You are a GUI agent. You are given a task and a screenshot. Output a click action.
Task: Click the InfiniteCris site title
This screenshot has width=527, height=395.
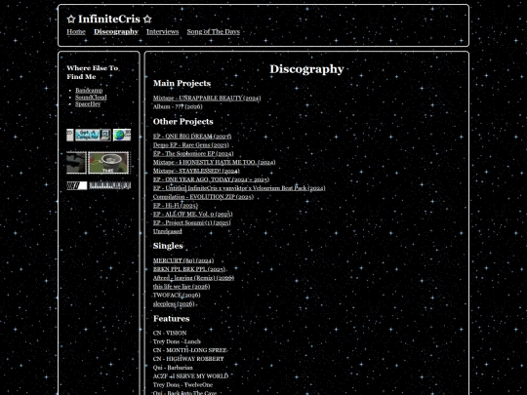109,20
